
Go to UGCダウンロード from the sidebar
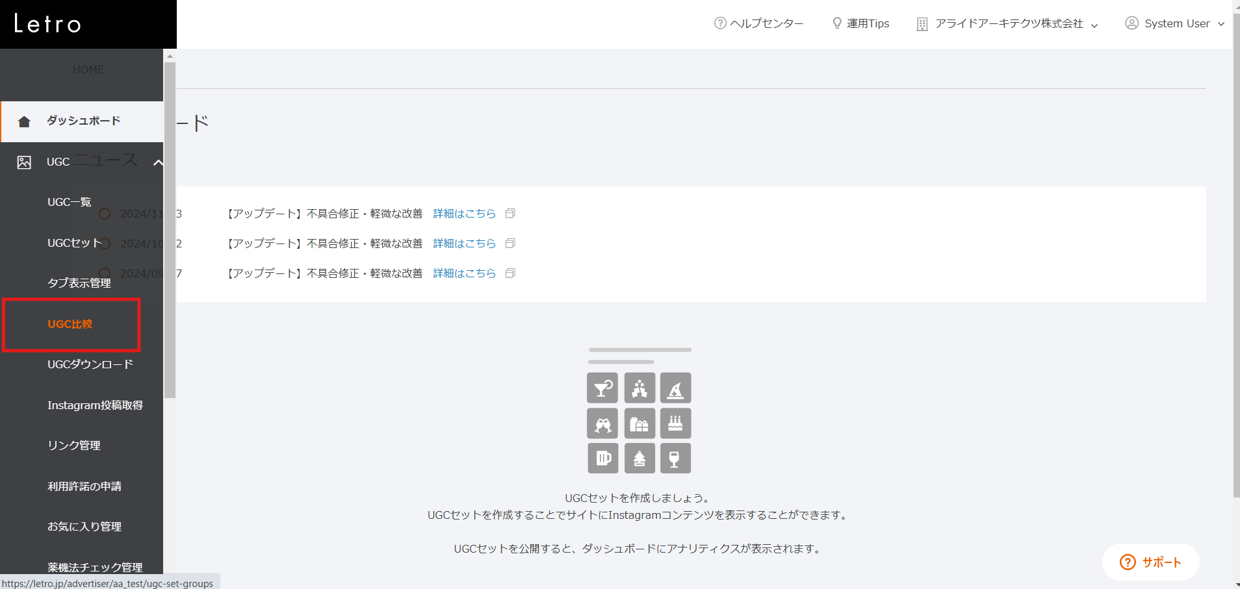[x=90, y=364]
